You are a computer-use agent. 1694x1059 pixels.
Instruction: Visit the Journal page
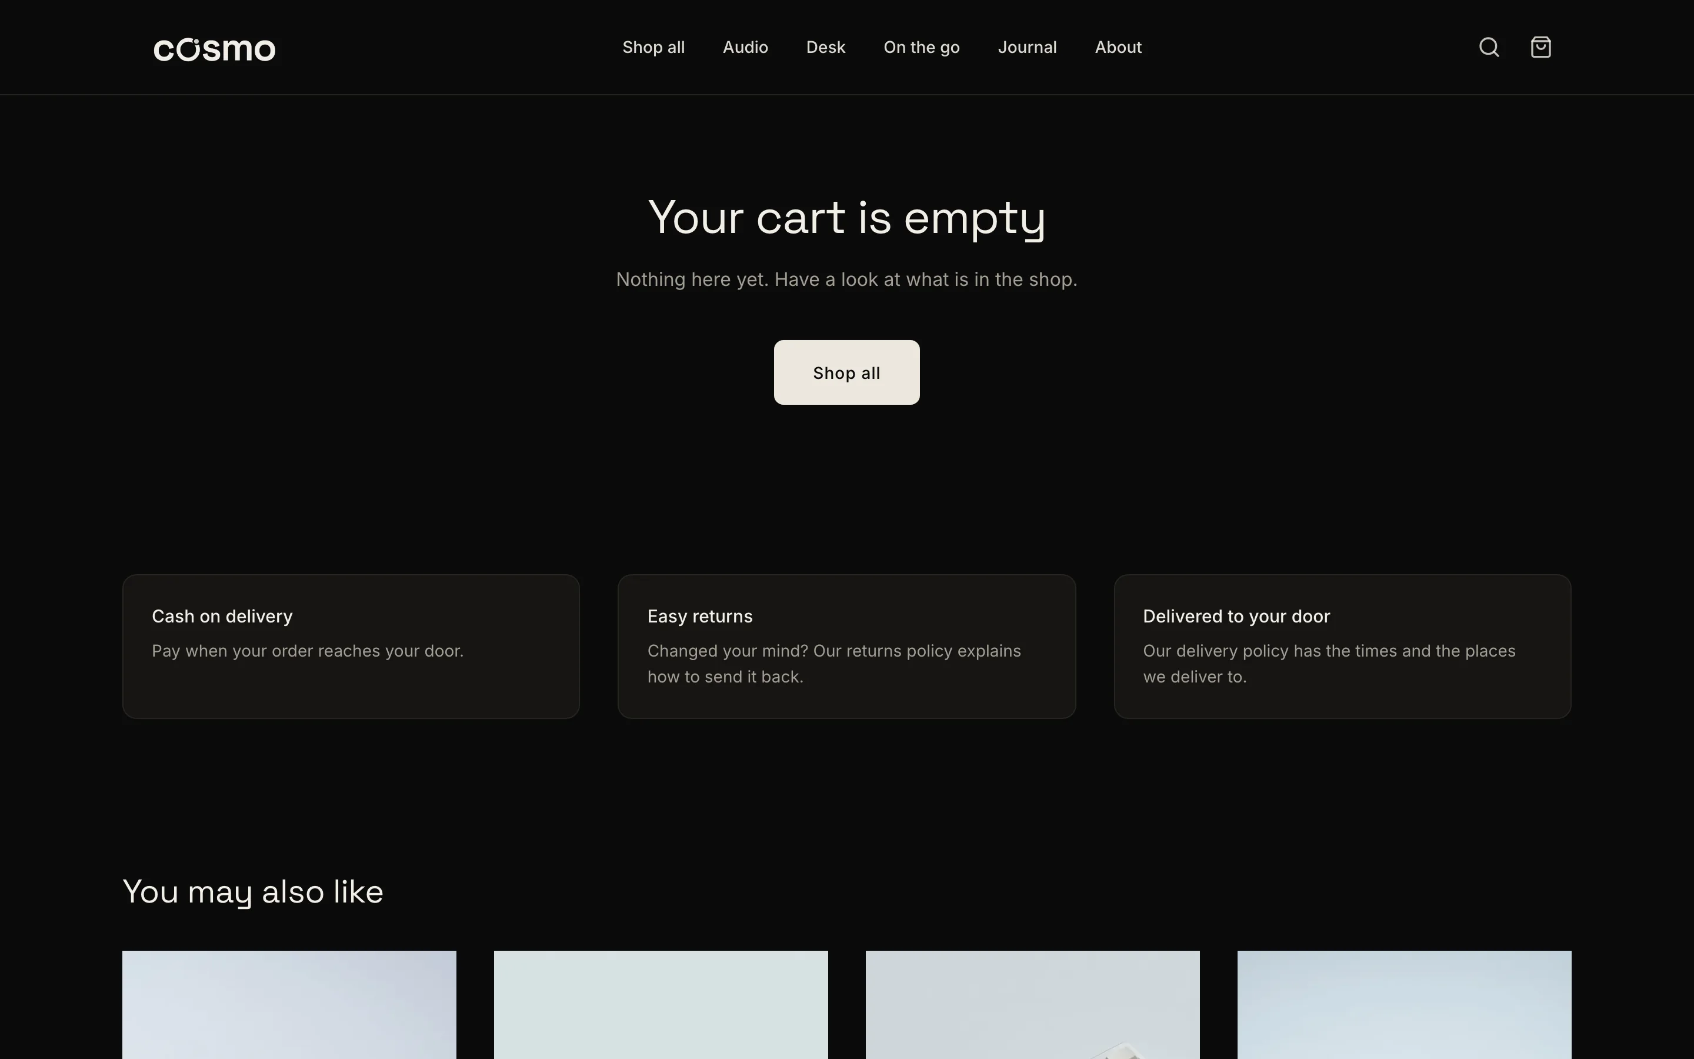pyautogui.click(x=1027, y=47)
